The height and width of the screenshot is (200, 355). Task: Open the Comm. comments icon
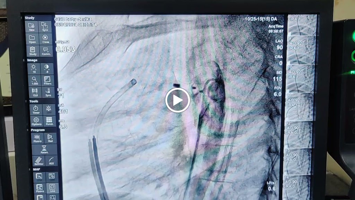tap(46, 51)
